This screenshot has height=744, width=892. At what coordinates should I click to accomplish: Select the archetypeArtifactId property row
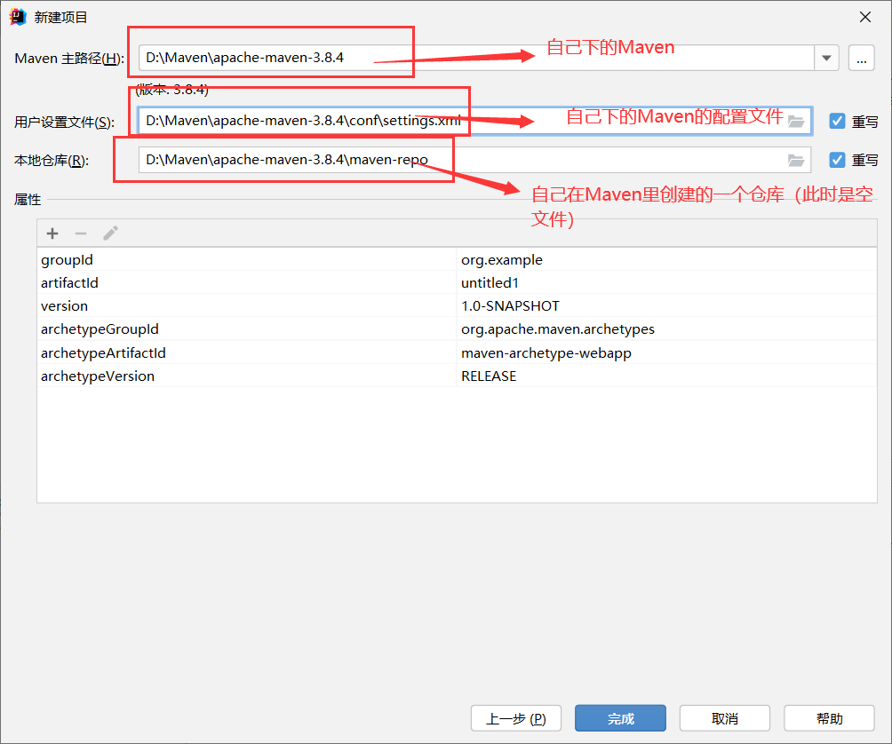pyautogui.click(x=457, y=352)
